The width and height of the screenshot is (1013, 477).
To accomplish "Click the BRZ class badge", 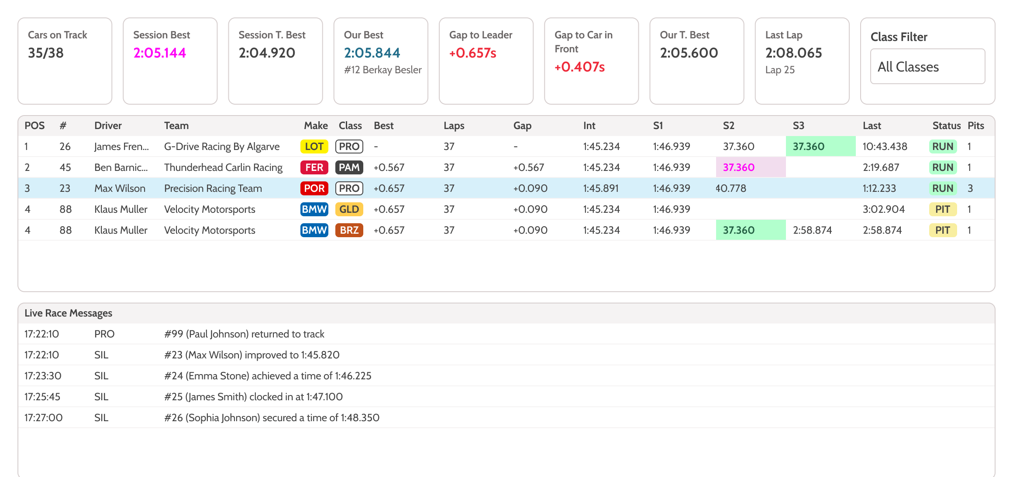I will click(x=349, y=230).
